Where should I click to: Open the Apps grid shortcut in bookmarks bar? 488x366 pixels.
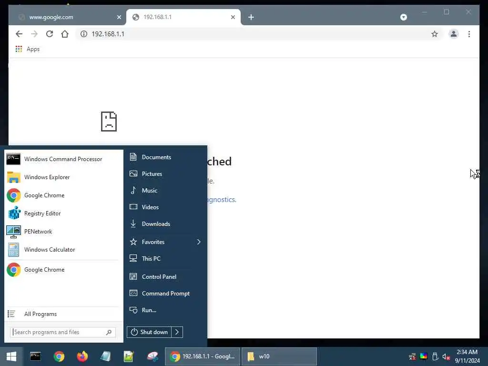point(27,49)
